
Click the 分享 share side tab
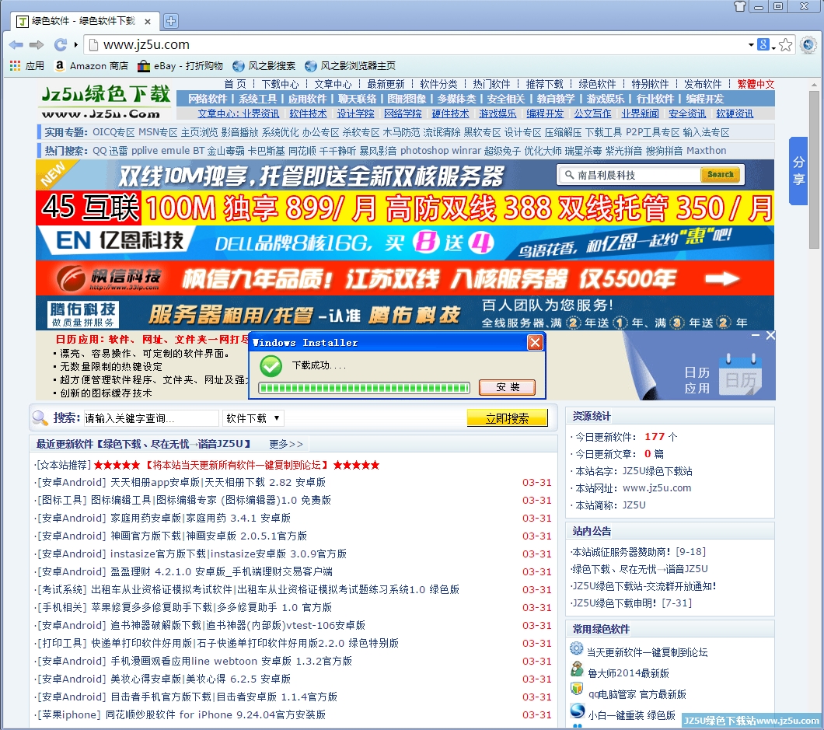(x=798, y=171)
